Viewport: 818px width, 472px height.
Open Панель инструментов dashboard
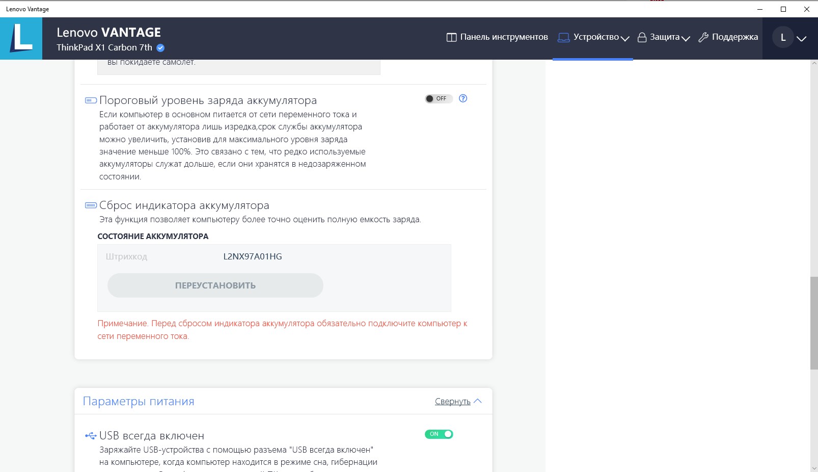[x=497, y=37]
